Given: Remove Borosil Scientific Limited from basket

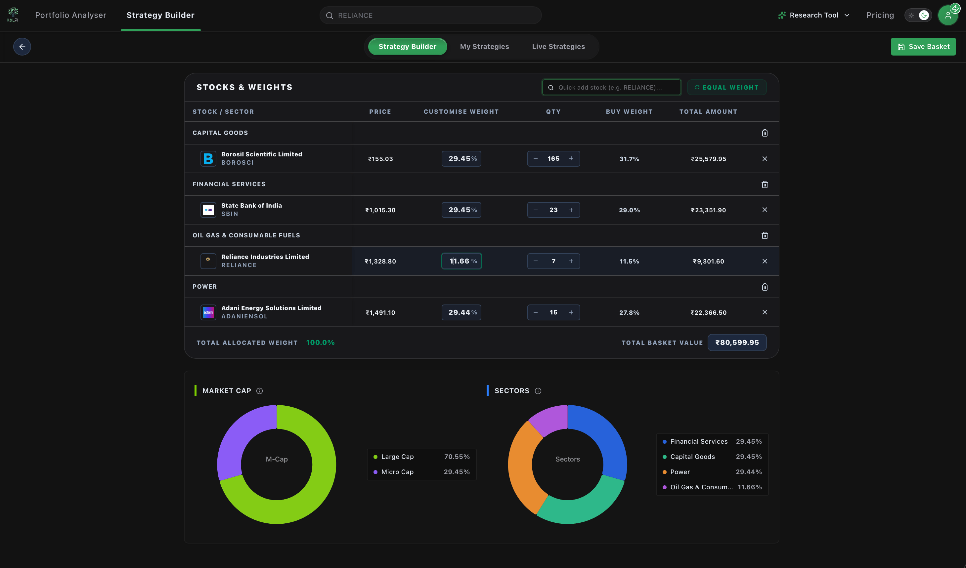Looking at the screenshot, I should [765, 159].
